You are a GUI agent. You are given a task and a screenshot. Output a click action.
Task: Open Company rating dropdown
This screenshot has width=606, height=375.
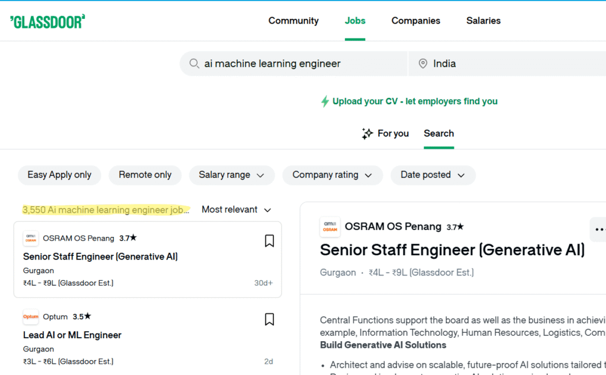tap(333, 175)
